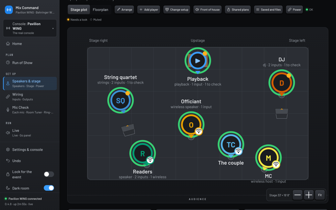Screen dimensions: 336x210
Task: Select the Officiant O player
Action: (x=191, y=125)
